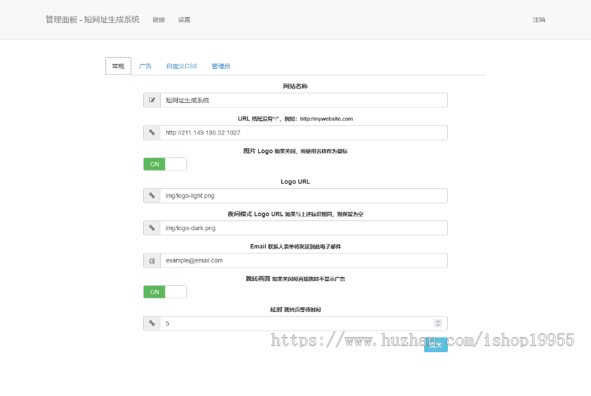This screenshot has height=396, width=591.
Task: Click the link icon beside the night-mode logo field
Action: [152, 228]
